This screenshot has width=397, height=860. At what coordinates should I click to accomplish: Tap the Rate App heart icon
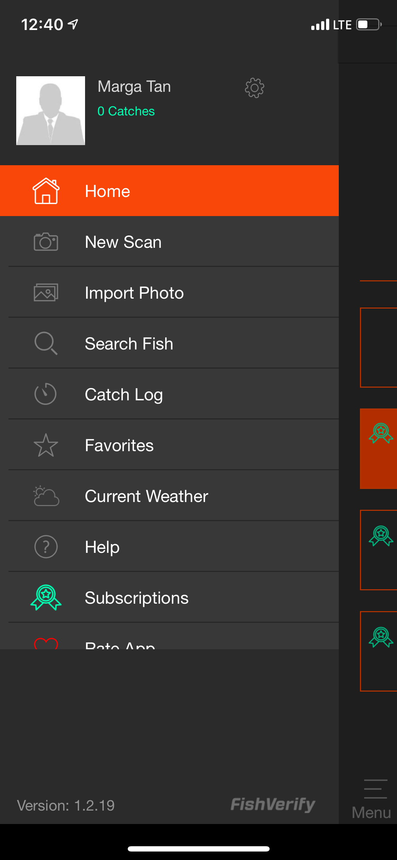click(46, 643)
